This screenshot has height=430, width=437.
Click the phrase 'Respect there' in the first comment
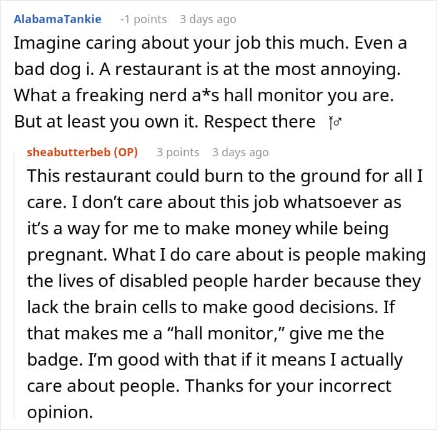click(x=260, y=122)
